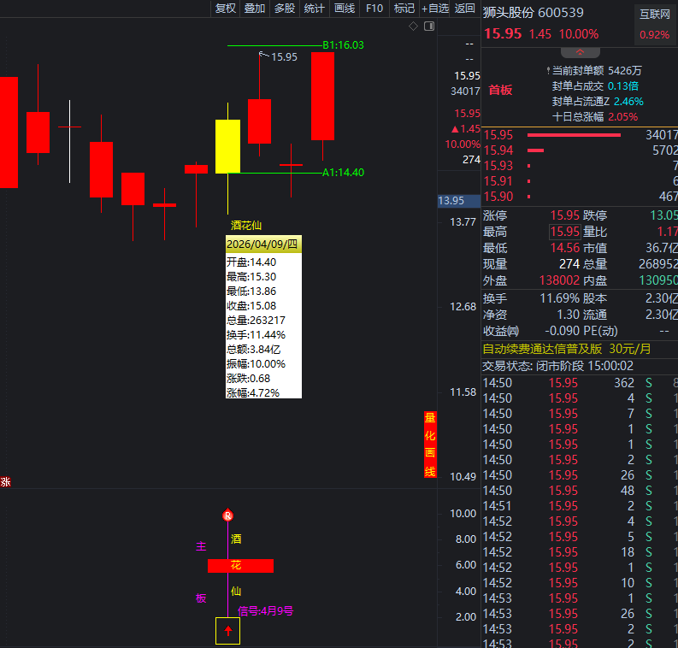
Task: Click the 标记 mark button
Action: tap(404, 9)
